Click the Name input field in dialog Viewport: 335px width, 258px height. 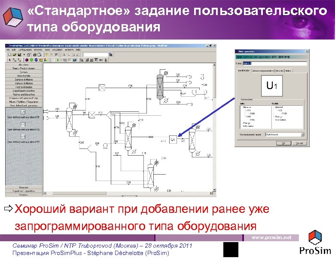click(x=275, y=63)
